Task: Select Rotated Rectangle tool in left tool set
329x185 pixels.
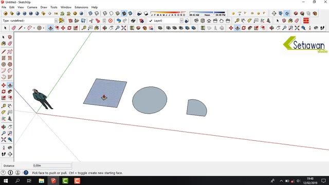Action: click(x=10, y=58)
